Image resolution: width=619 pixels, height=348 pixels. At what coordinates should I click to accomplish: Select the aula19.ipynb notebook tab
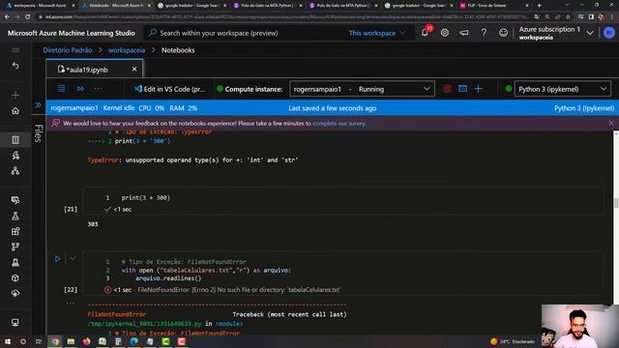pyautogui.click(x=95, y=70)
